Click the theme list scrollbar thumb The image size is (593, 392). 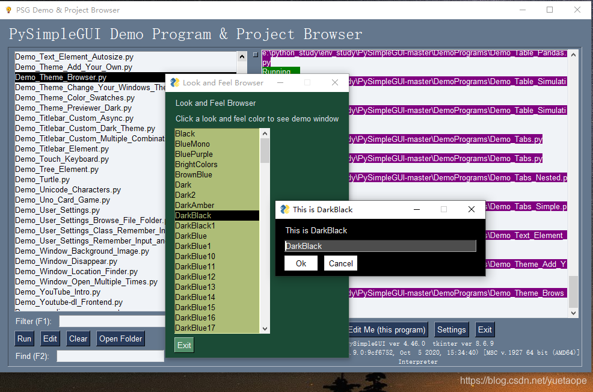[x=265, y=150]
